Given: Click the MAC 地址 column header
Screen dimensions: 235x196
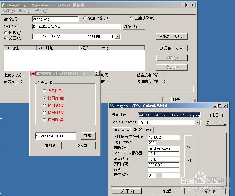Looking at the screenshot, I should click(x=58, y=48).
